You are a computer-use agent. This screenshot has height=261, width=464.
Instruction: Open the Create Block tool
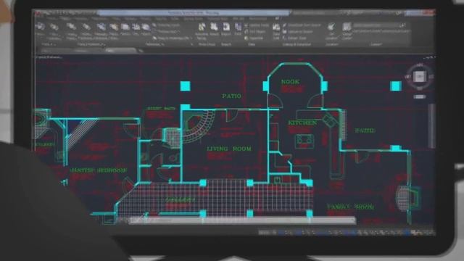click(71, 28)
